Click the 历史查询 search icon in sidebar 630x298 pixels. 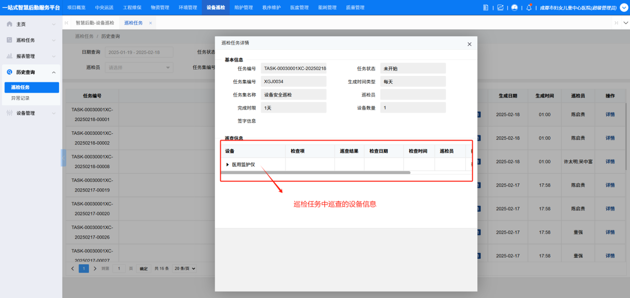(9, 72)
